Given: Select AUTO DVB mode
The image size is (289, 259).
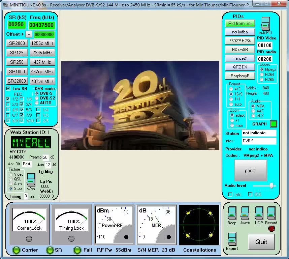Looking at the screenshot, I should click(37, 103).
